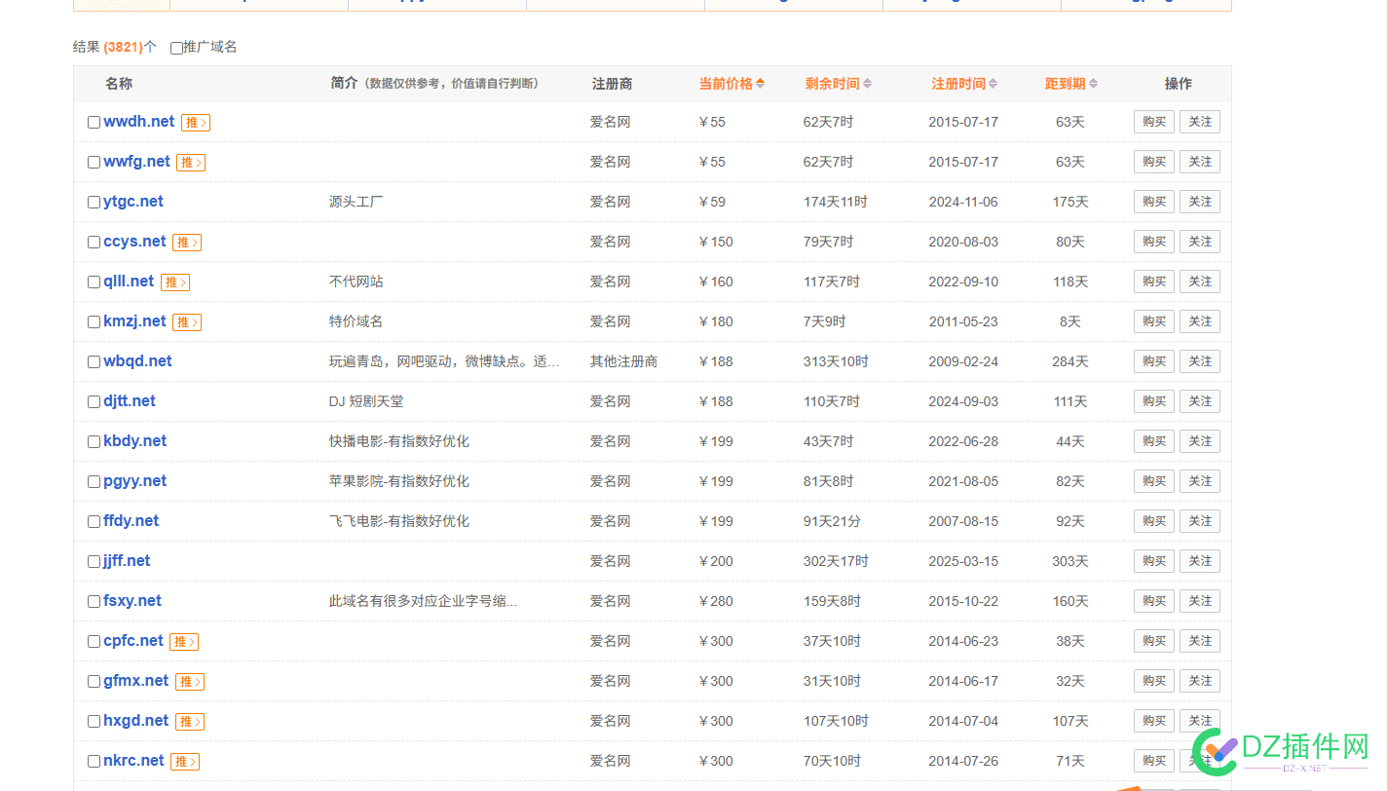1387x791 pixels.
Task: Sort results by 注册时间 column
Action: (964, 84)
